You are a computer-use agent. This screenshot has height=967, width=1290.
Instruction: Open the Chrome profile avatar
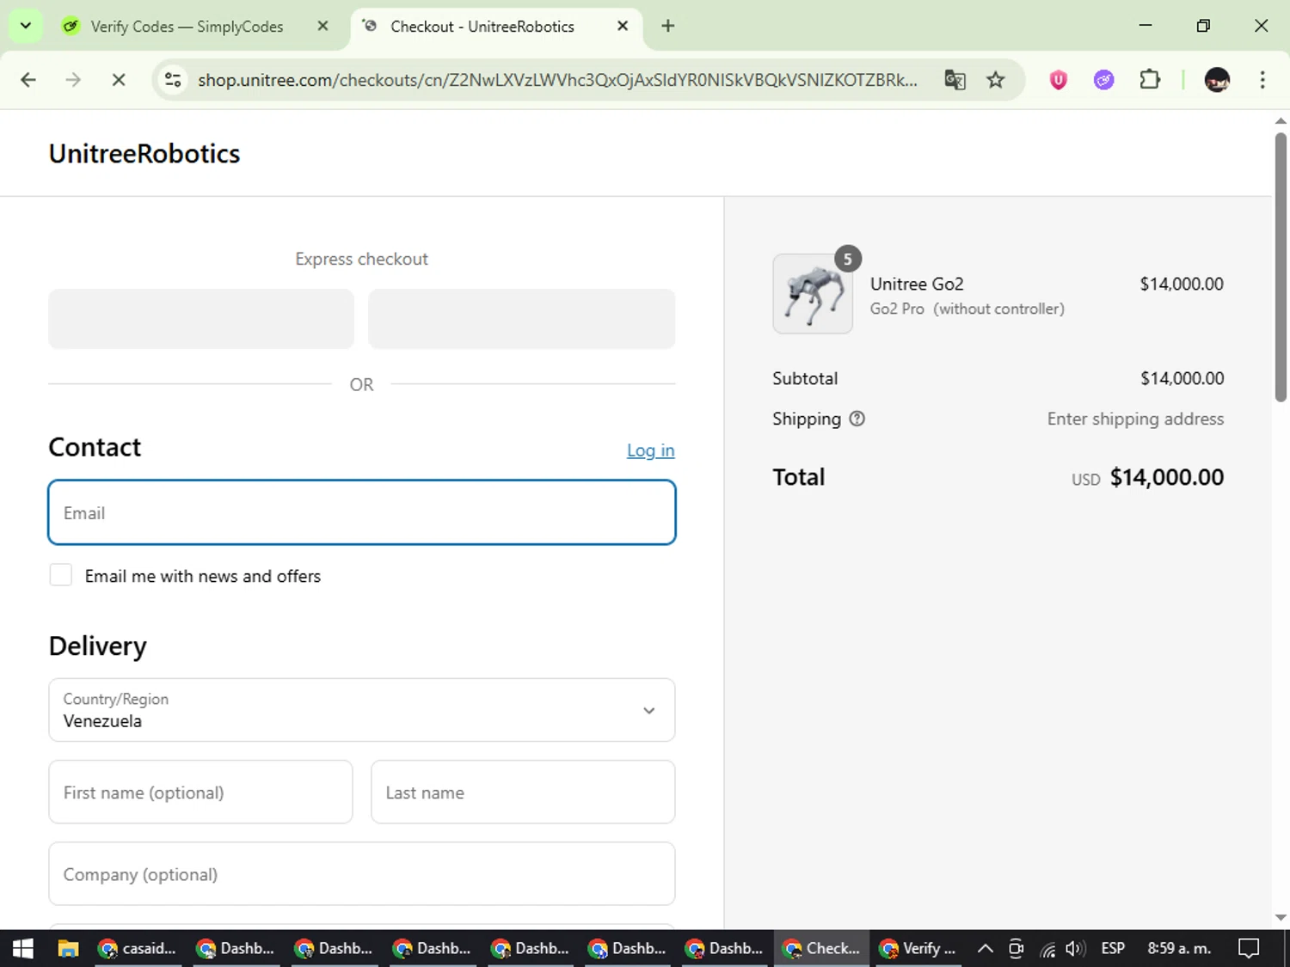1217,80
